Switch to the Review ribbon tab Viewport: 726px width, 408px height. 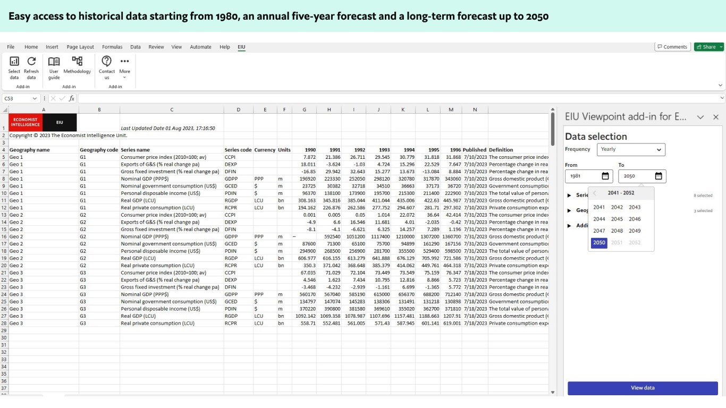click(156, 47)
